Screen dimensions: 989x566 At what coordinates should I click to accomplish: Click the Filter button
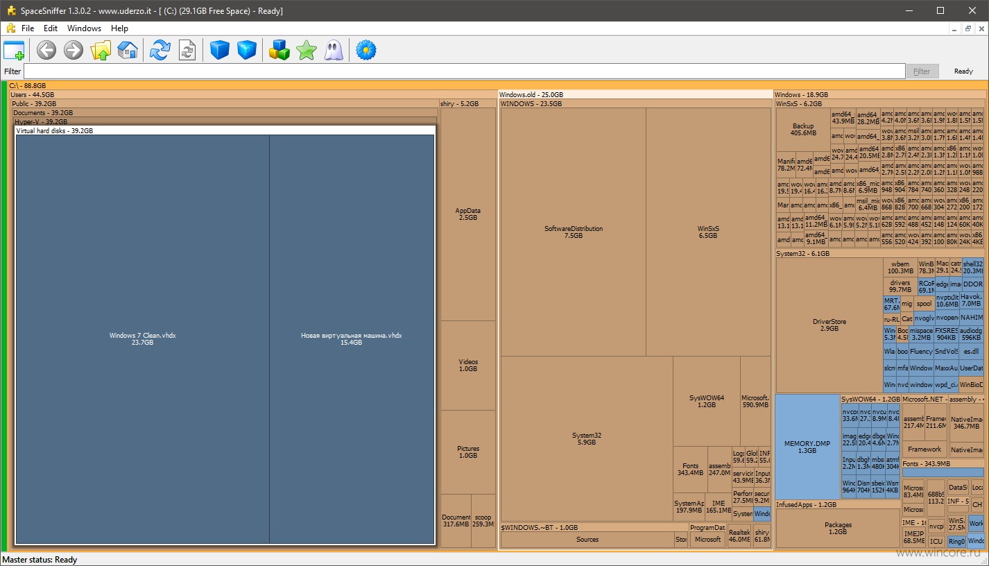(922, 71)
